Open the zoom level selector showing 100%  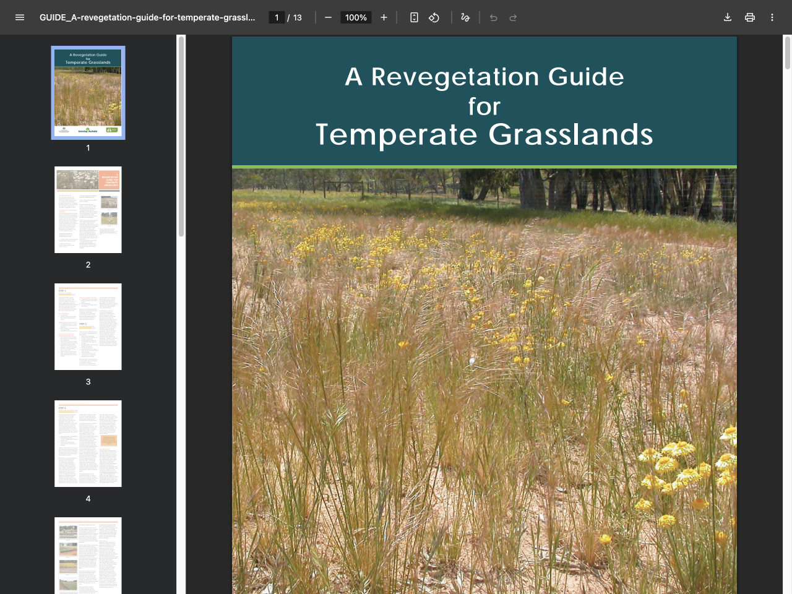(356, 17)
